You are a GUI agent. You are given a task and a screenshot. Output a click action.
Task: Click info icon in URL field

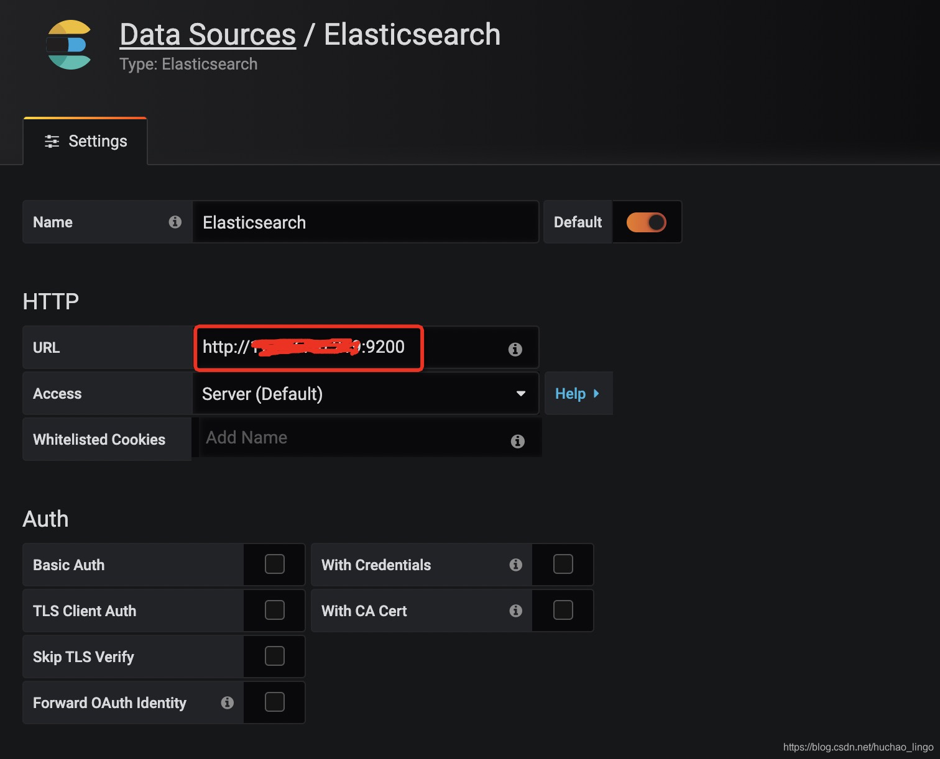(x=515, y=349)
